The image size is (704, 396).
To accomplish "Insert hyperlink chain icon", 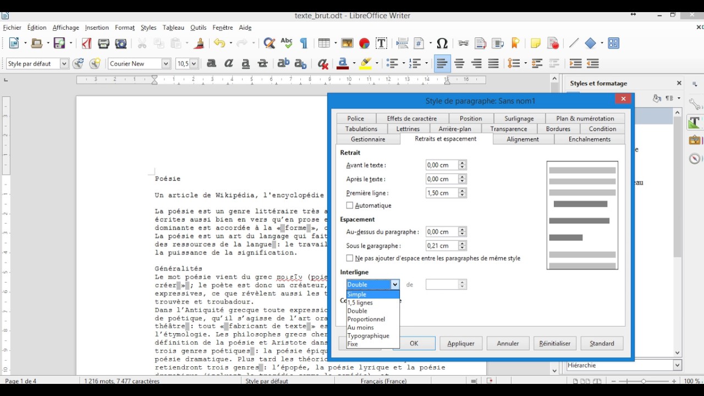I will coord(463,43).
